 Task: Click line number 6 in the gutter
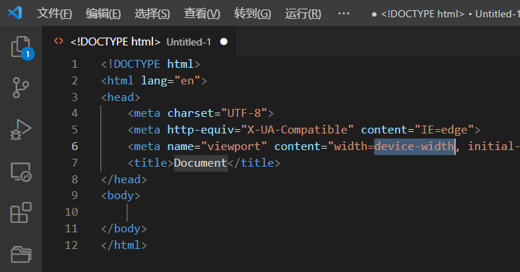[x=74, y=146]
